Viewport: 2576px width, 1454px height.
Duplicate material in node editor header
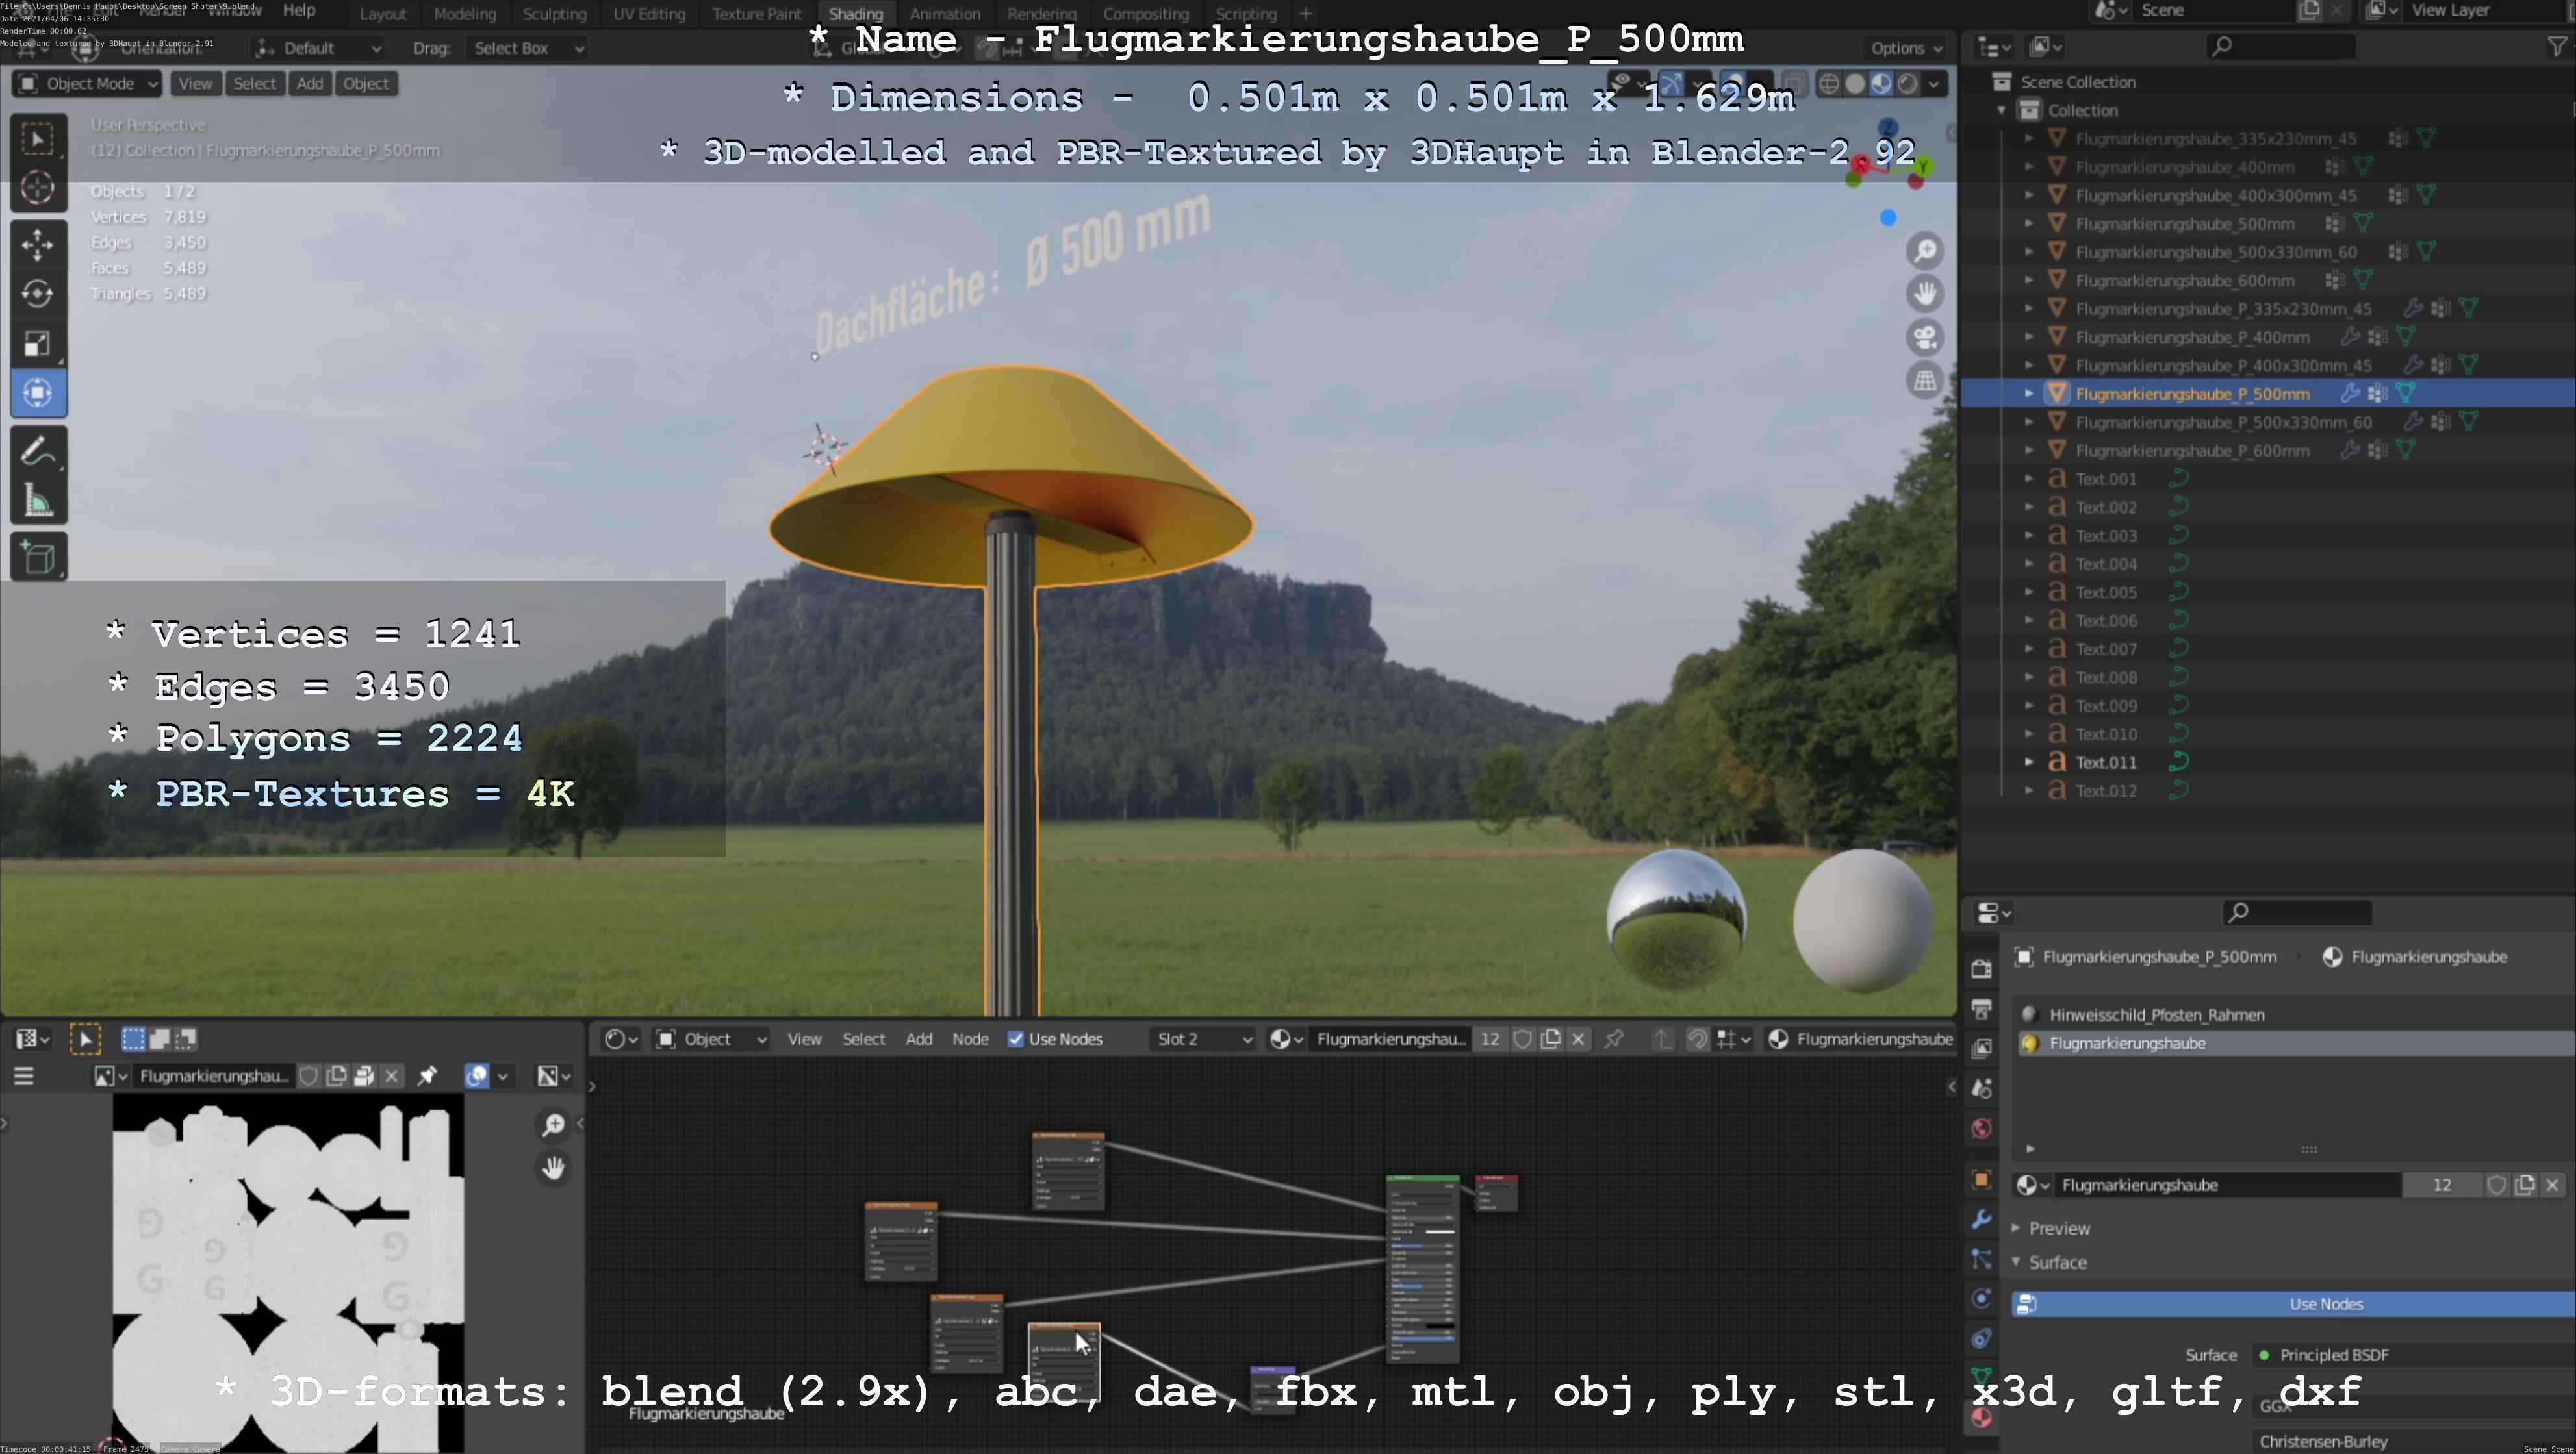[1550, 1039]
